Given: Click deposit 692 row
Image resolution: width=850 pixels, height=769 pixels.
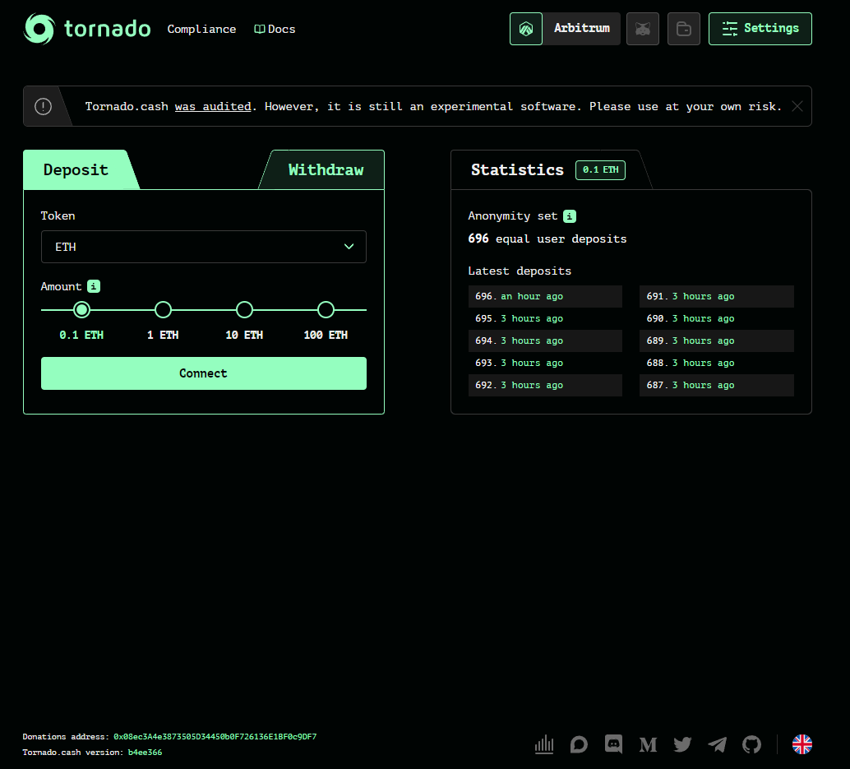Looking at the screenshot, I should 545,385.
